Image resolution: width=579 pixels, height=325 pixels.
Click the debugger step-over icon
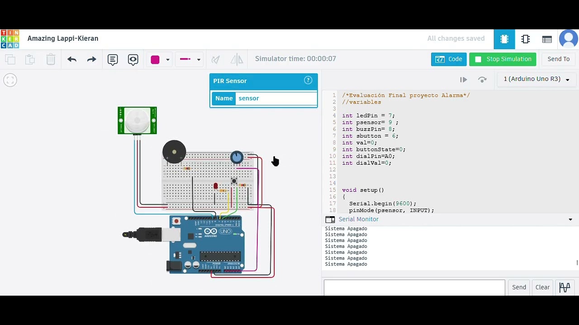pyautogui.click(x=483, y=79)
